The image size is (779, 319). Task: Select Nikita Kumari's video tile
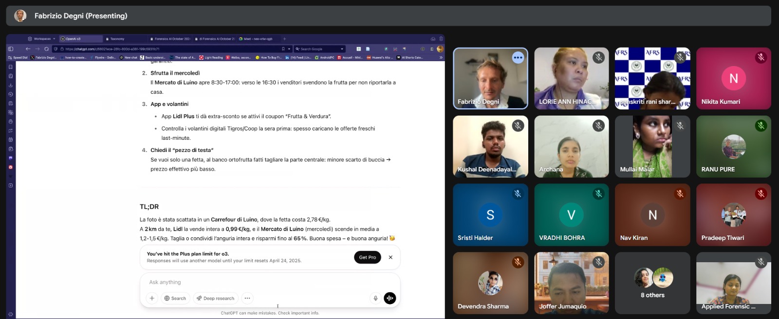734,78
